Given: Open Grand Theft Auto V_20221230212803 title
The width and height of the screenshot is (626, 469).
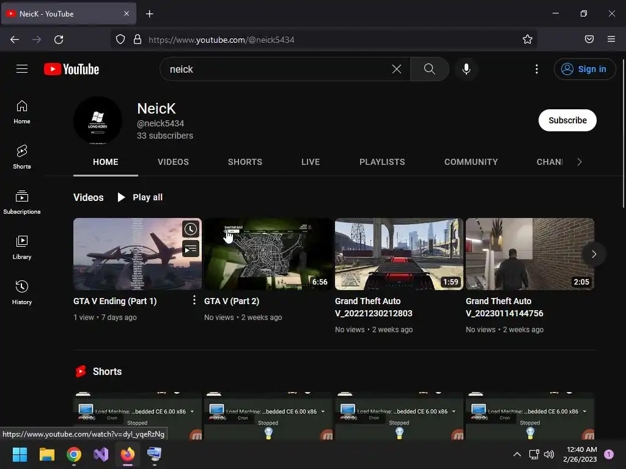Looking at the screenshot, I should 374,307.
